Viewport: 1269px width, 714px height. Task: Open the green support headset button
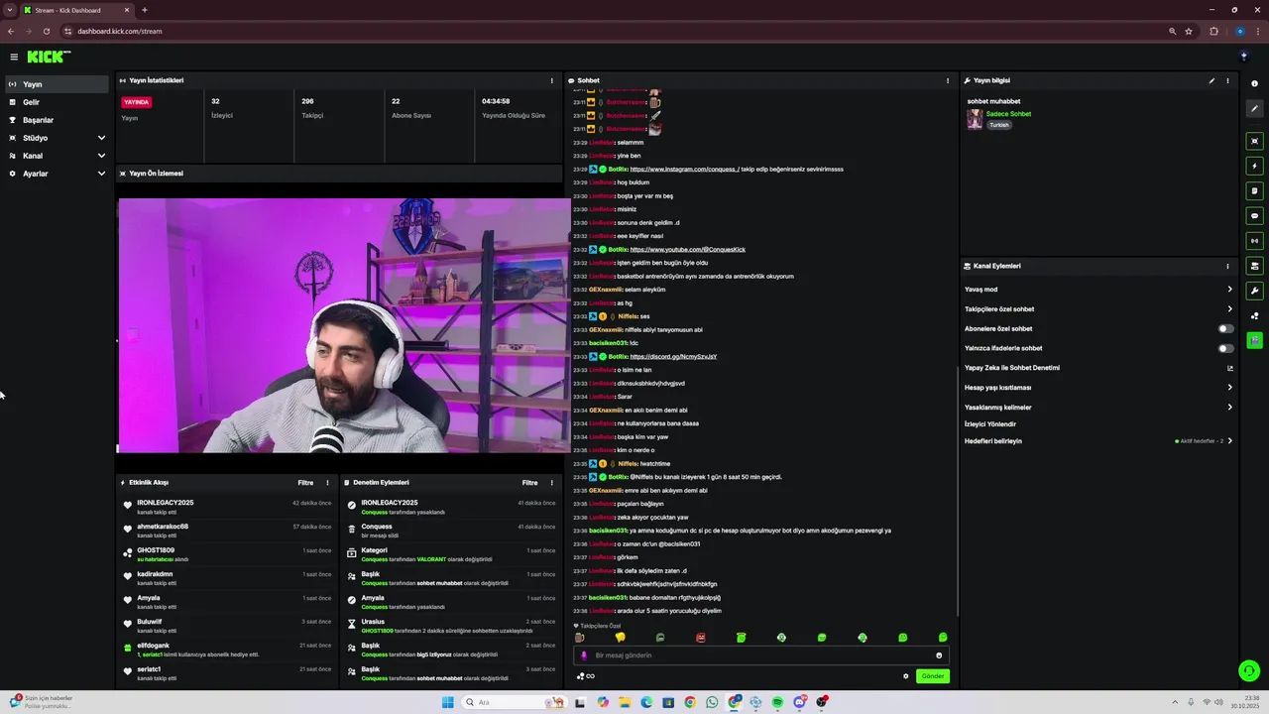pos(1249,671)
